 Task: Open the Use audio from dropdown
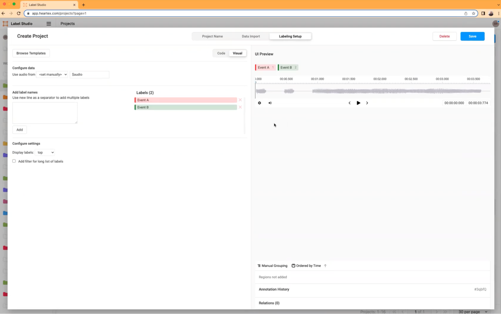click(x=52, y=75)
